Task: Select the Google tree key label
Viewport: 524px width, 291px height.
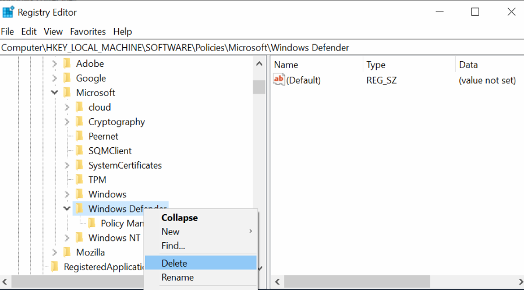Action: [x=91, y=78]
